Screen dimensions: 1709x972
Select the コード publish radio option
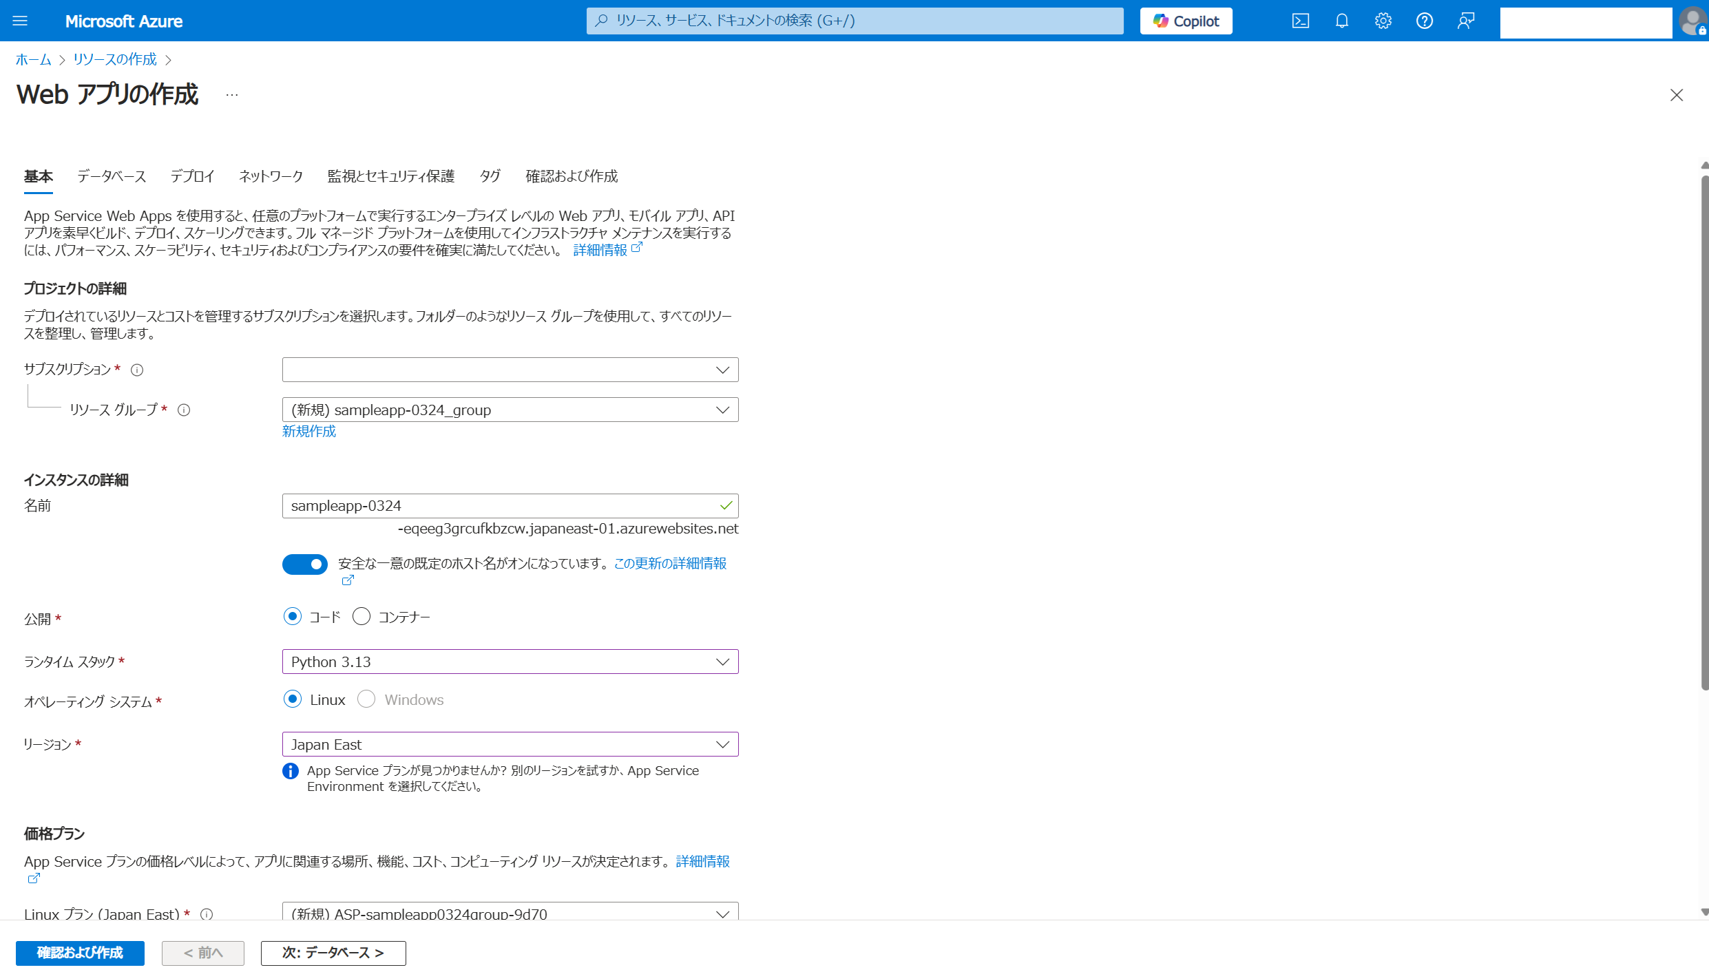pos(293,616)
